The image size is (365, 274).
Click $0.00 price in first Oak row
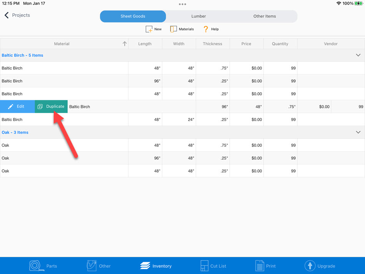[247, 145]
